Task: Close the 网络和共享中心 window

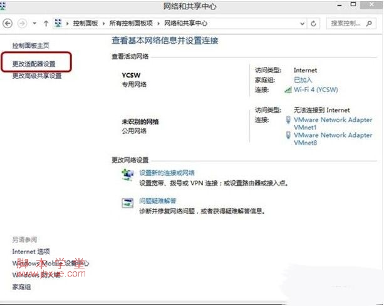Action: click(371, 4)
